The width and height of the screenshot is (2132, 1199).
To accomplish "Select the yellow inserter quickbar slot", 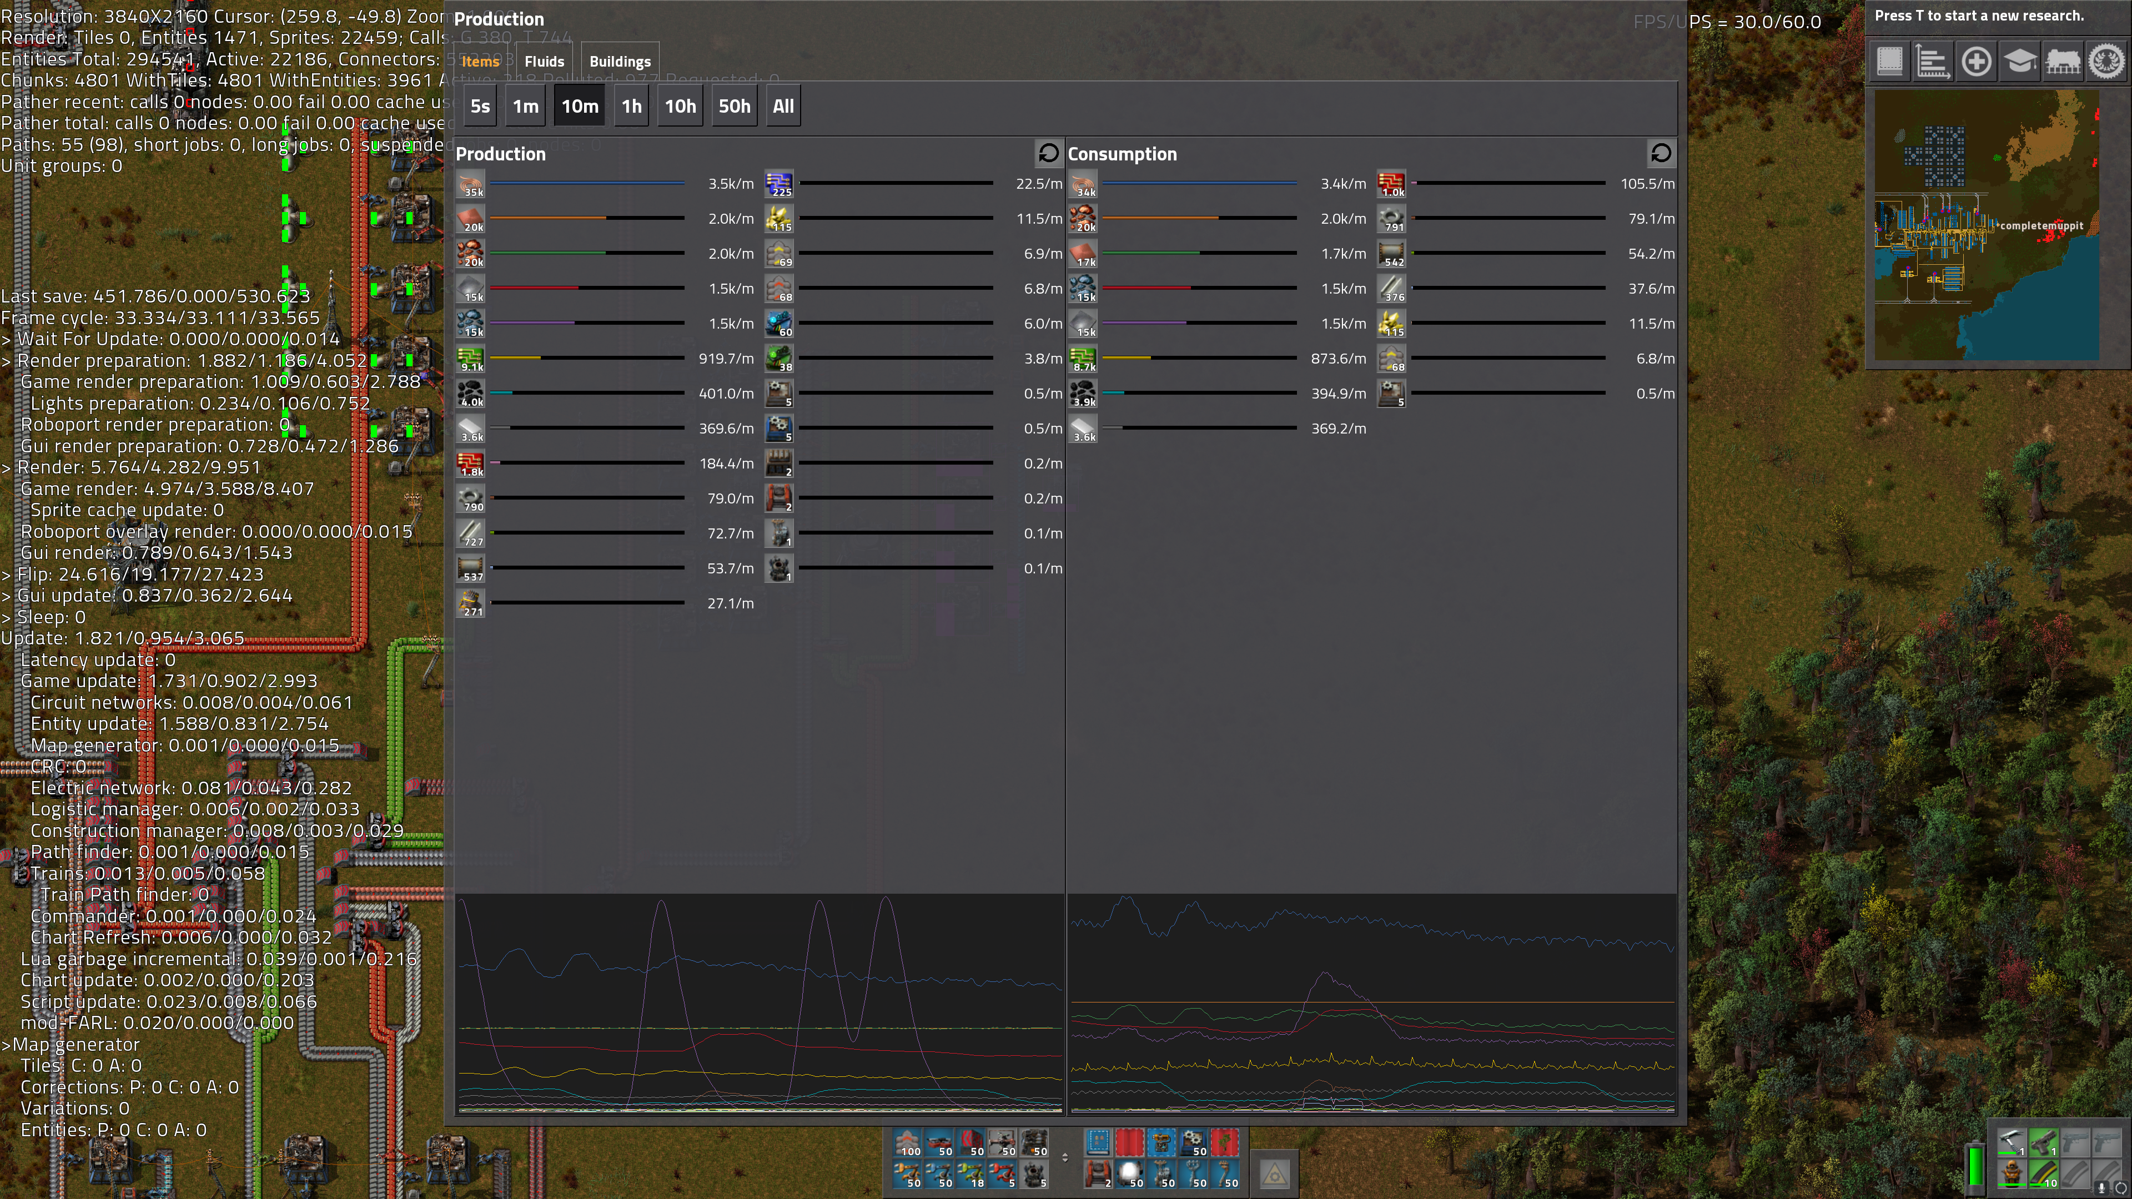I will coord(908,1174).
